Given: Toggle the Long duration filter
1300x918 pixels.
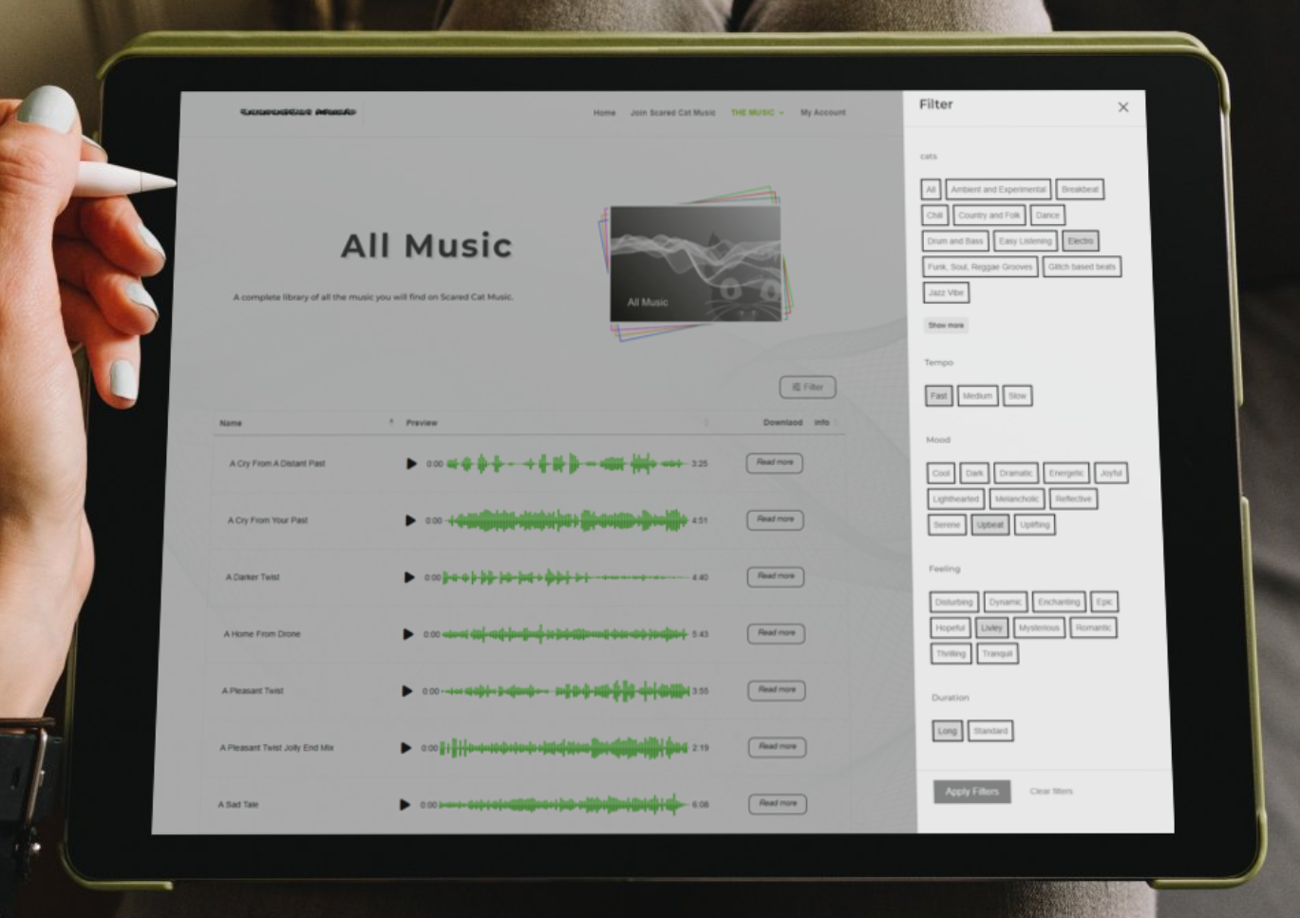Looking at the screenshot, I should 947,731.
